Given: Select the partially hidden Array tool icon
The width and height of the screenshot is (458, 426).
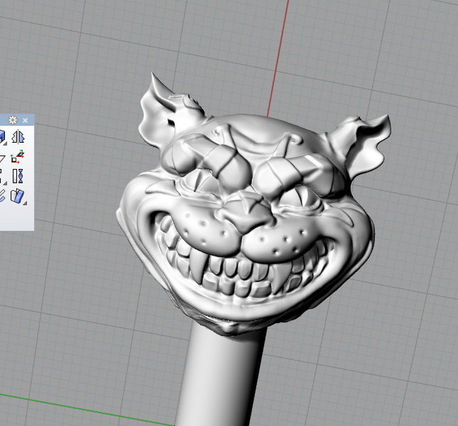Looking at the screenshot, I should pos(2,175).
